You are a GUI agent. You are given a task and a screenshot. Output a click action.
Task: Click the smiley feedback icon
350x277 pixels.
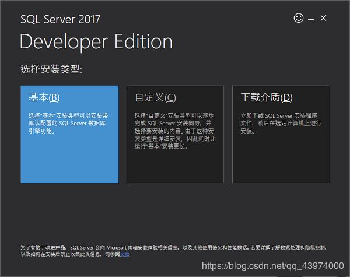pyautogui.click(x=299, y=18)
